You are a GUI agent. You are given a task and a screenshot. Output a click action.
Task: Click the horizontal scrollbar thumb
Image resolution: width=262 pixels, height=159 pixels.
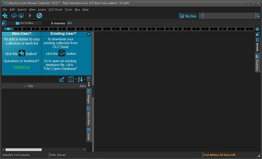point(24,150)
